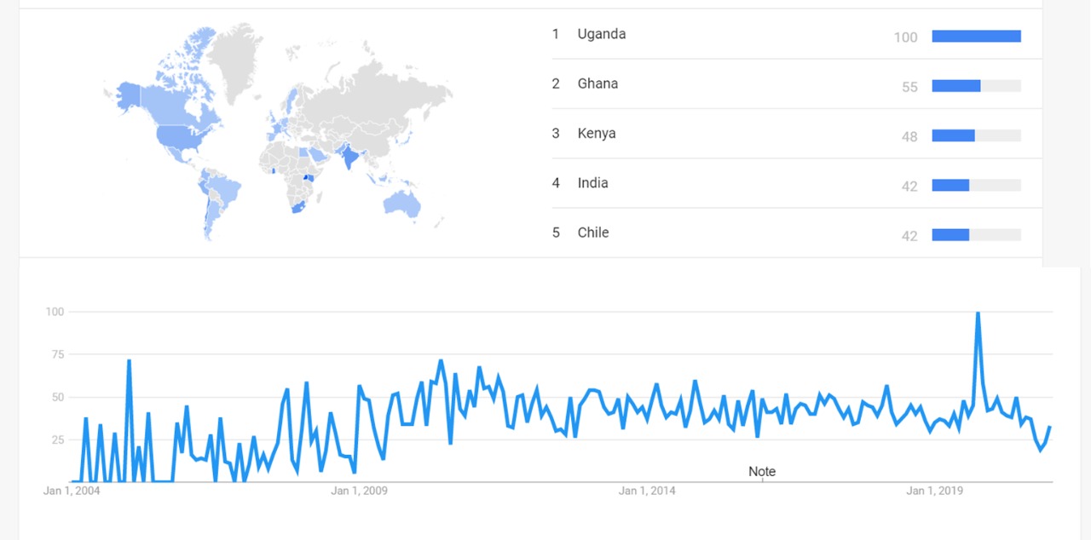Click the Note marker on the timeline
The width and height of the screenshot is (1091, 540).
pos(762,472)
